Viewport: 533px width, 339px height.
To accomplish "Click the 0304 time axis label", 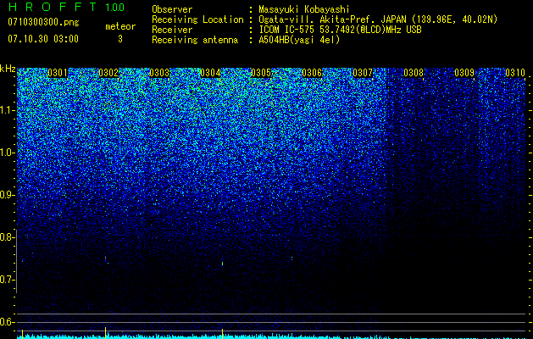I will tap(210, 73).
